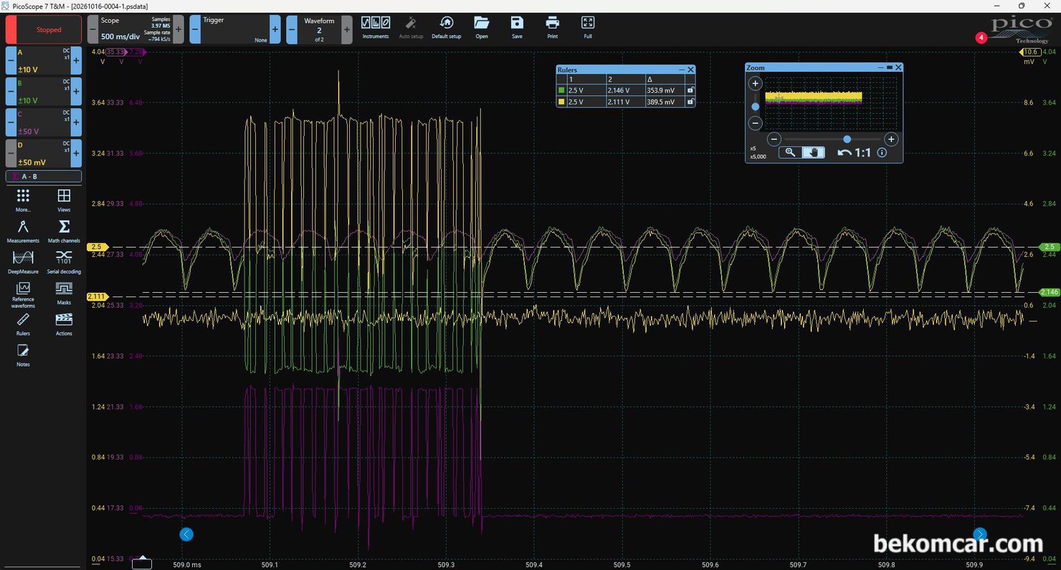The height and width of the screenshot is (570, 1061).
Task: Open the Instruments menu
Action: [376, 27]
